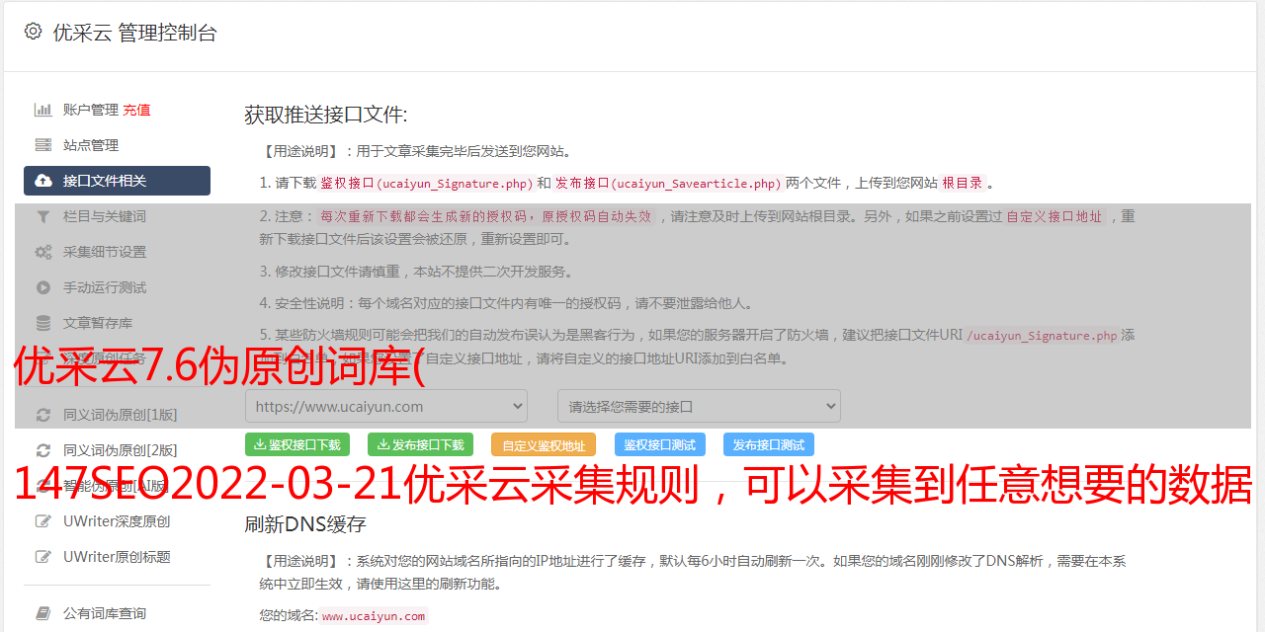
Task: Click the gears icon for 采集细节设置
Action: tap(43, 252)
